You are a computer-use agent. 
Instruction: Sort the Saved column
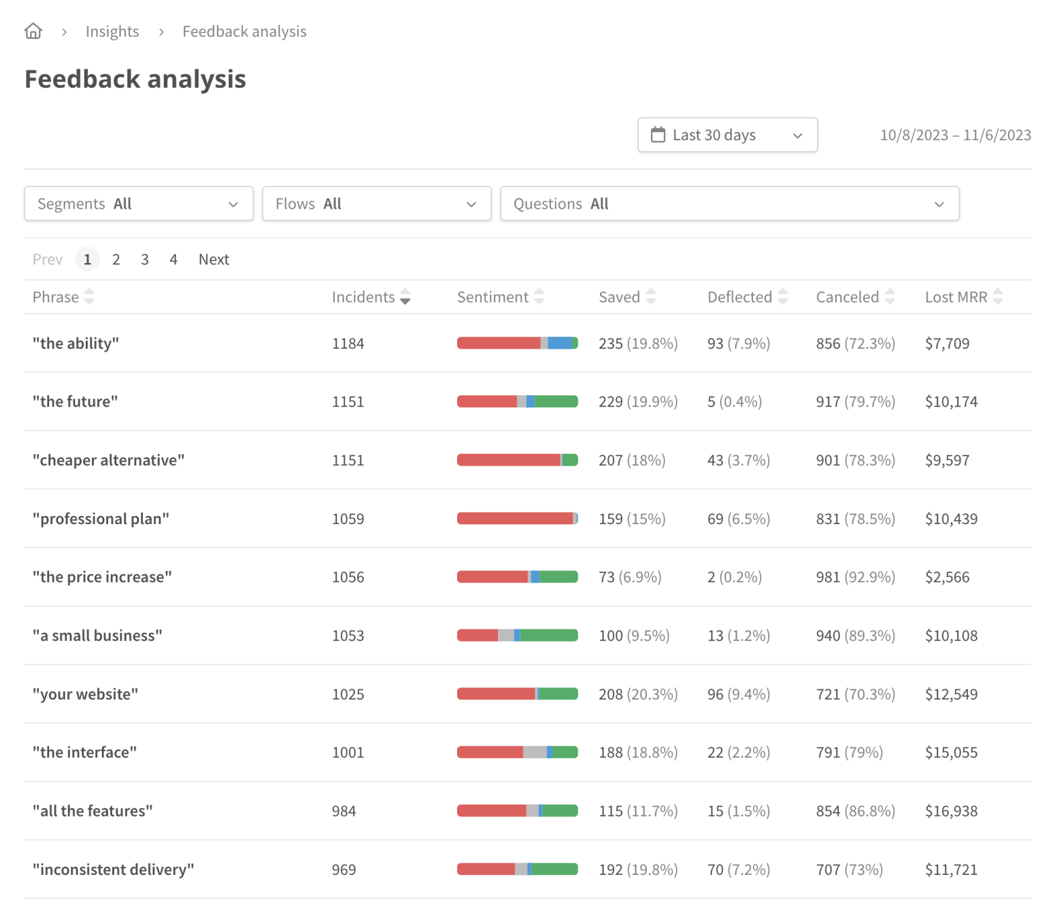650,297
